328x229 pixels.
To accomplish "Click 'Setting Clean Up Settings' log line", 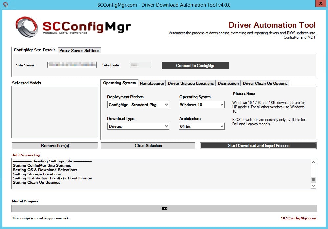I will coord(36,183).
